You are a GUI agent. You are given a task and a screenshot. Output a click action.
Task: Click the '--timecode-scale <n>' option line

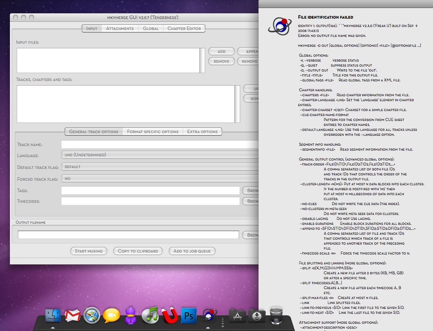click(355, 253)
